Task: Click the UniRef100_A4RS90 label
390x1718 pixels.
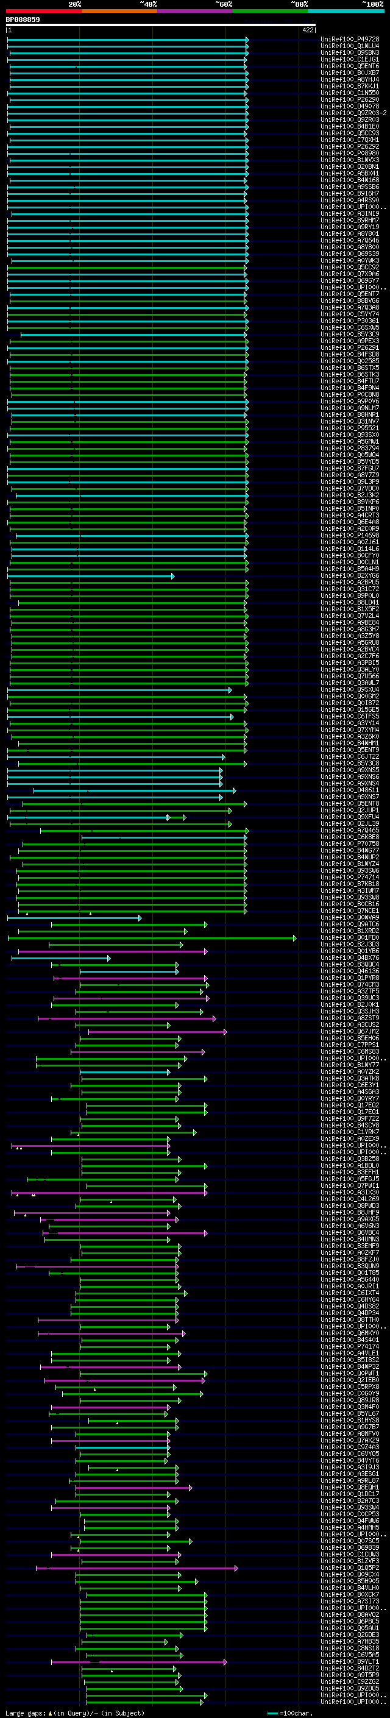Action: click(350, 200)
